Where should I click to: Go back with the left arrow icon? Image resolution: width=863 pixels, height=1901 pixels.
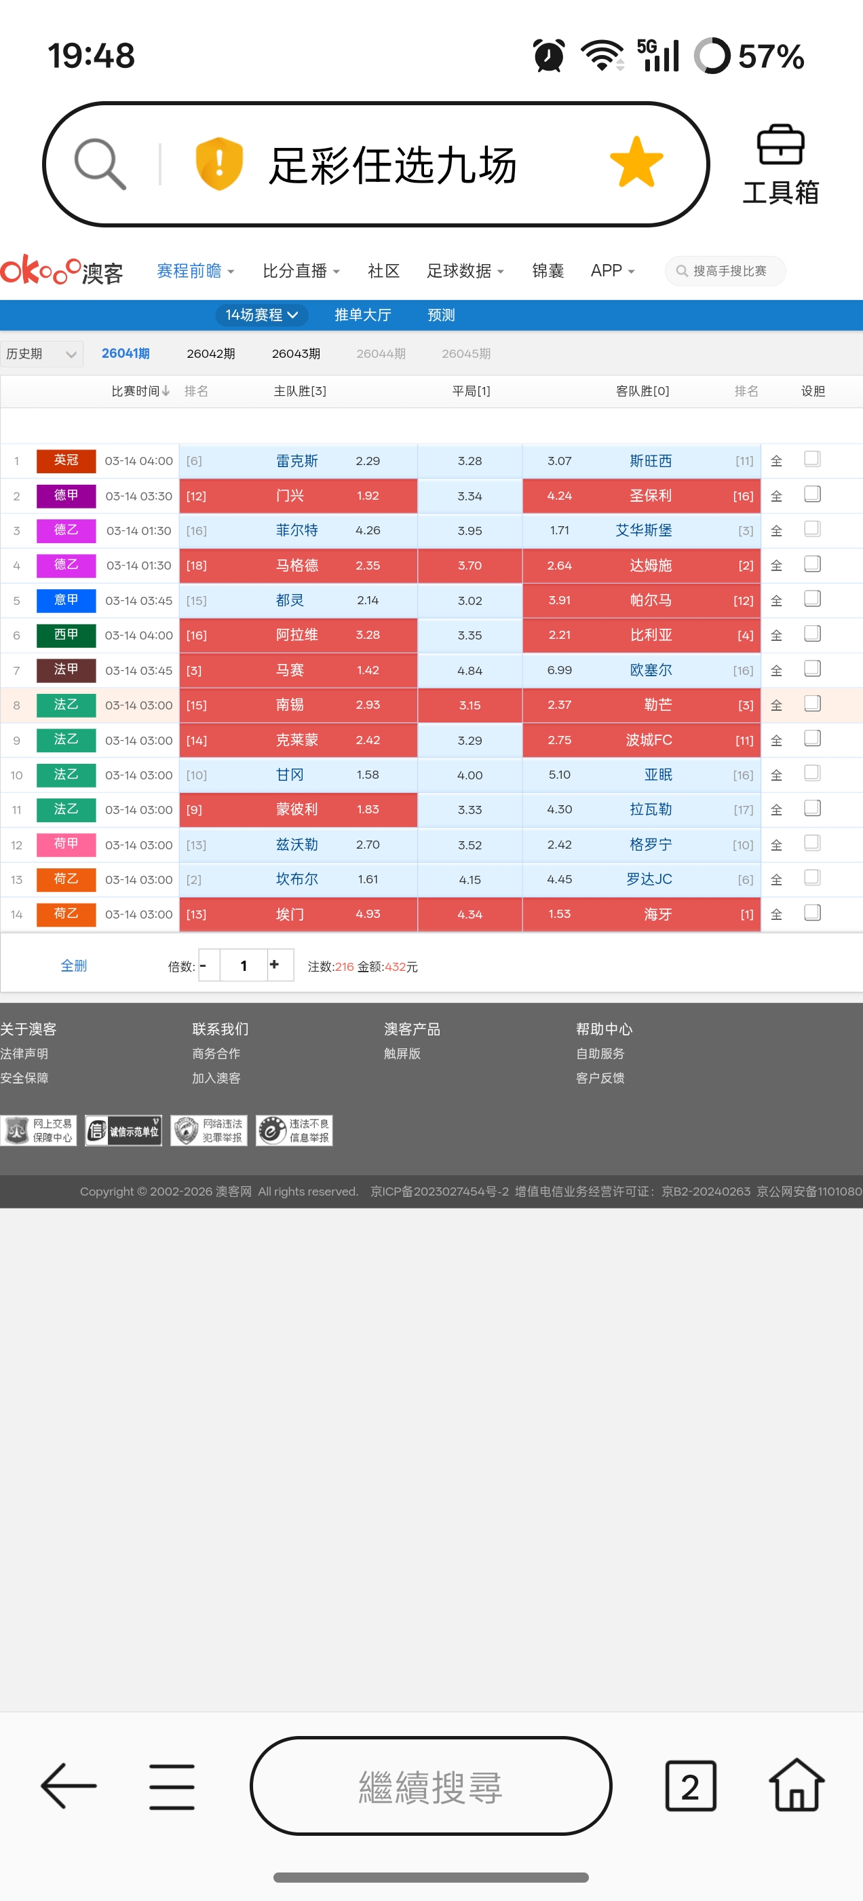coord(69,1786)
